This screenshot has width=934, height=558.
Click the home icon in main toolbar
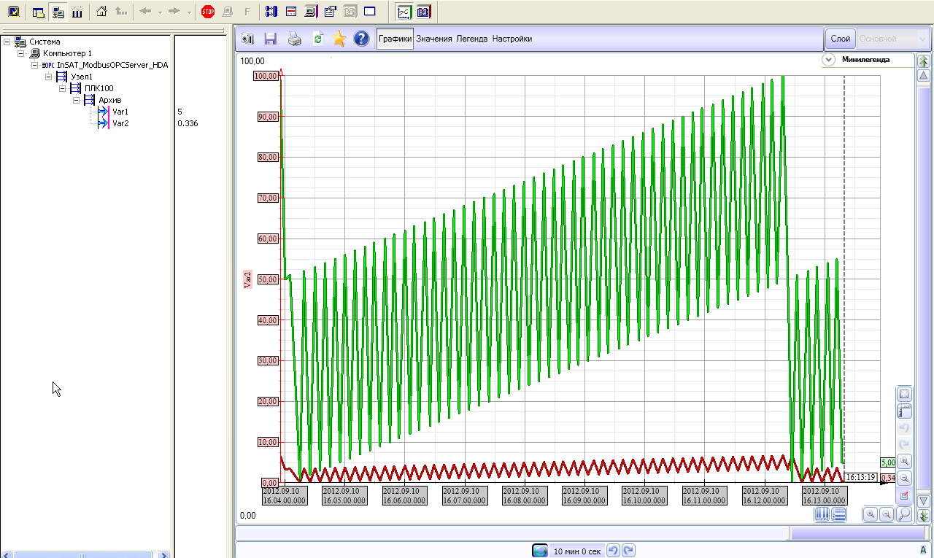click(101, 12)
